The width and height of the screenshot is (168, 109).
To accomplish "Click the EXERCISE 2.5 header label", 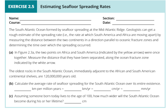I will pyautogui.click(x=21, y=7).
